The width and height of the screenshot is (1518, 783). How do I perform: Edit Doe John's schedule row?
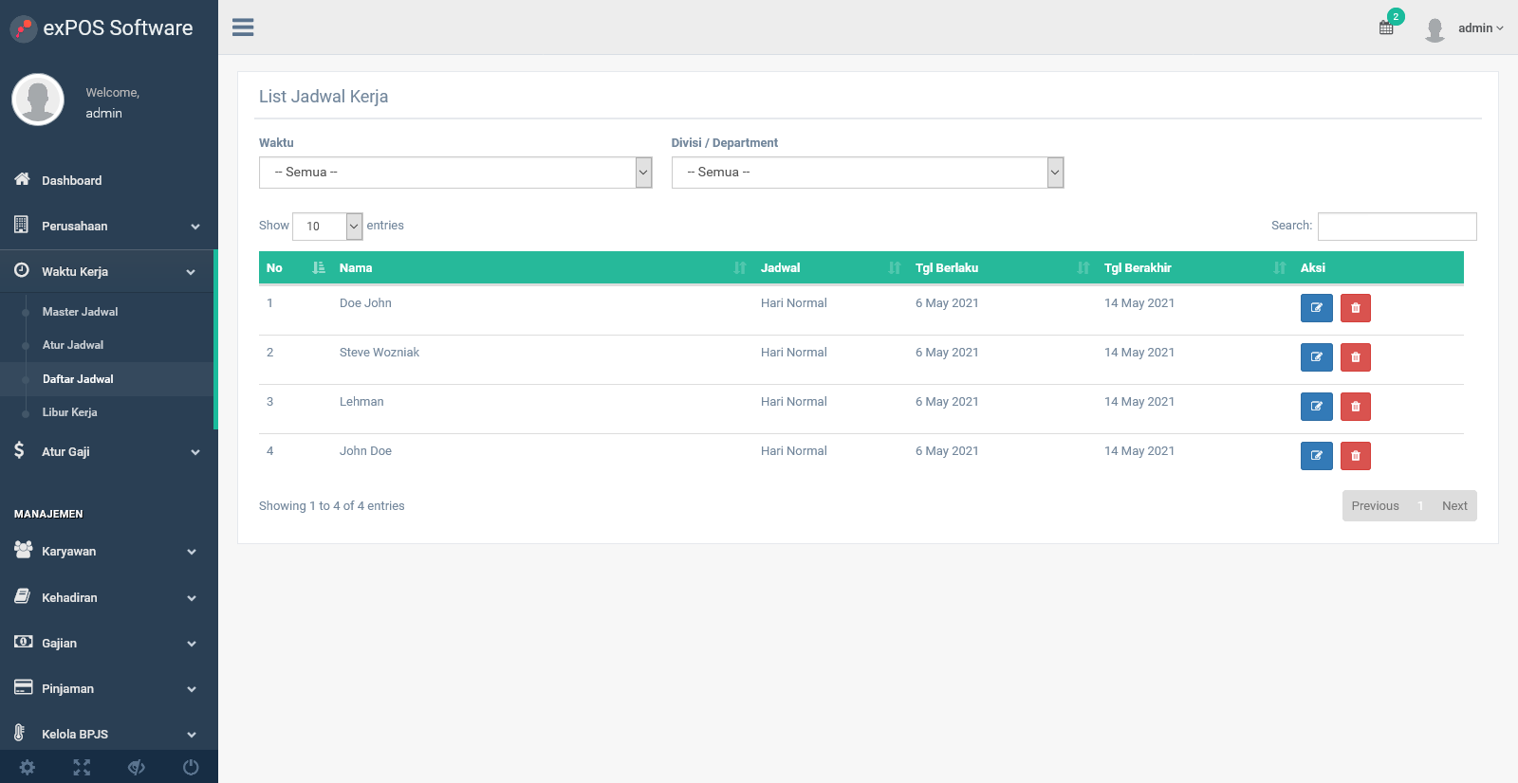[1317, 308]
